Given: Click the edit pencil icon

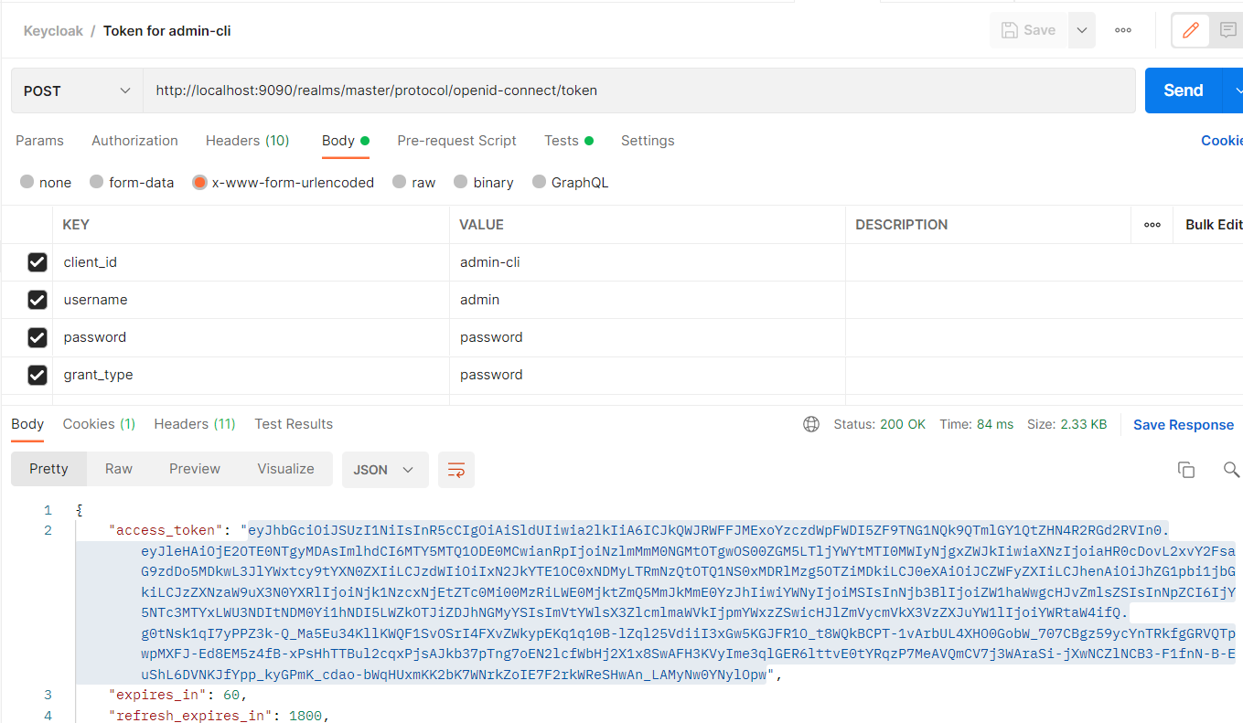Looking at the screenshot, I should pos(1191,30).
